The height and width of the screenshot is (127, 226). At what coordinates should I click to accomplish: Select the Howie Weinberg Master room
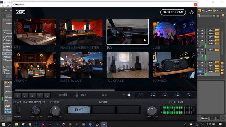(82, 32)
